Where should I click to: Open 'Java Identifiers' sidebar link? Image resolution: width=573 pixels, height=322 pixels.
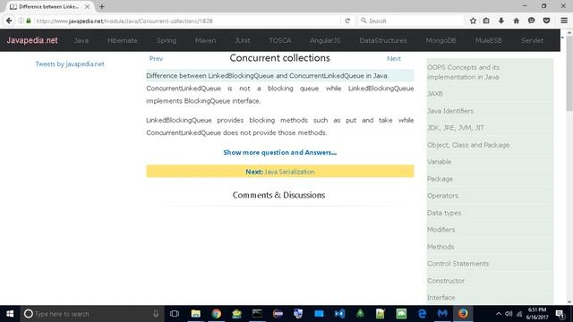450,111
